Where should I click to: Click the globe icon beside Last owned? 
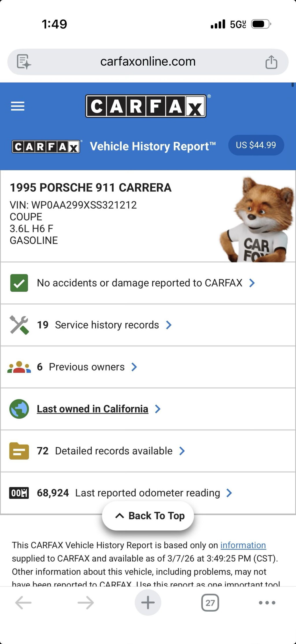point(19,409)
